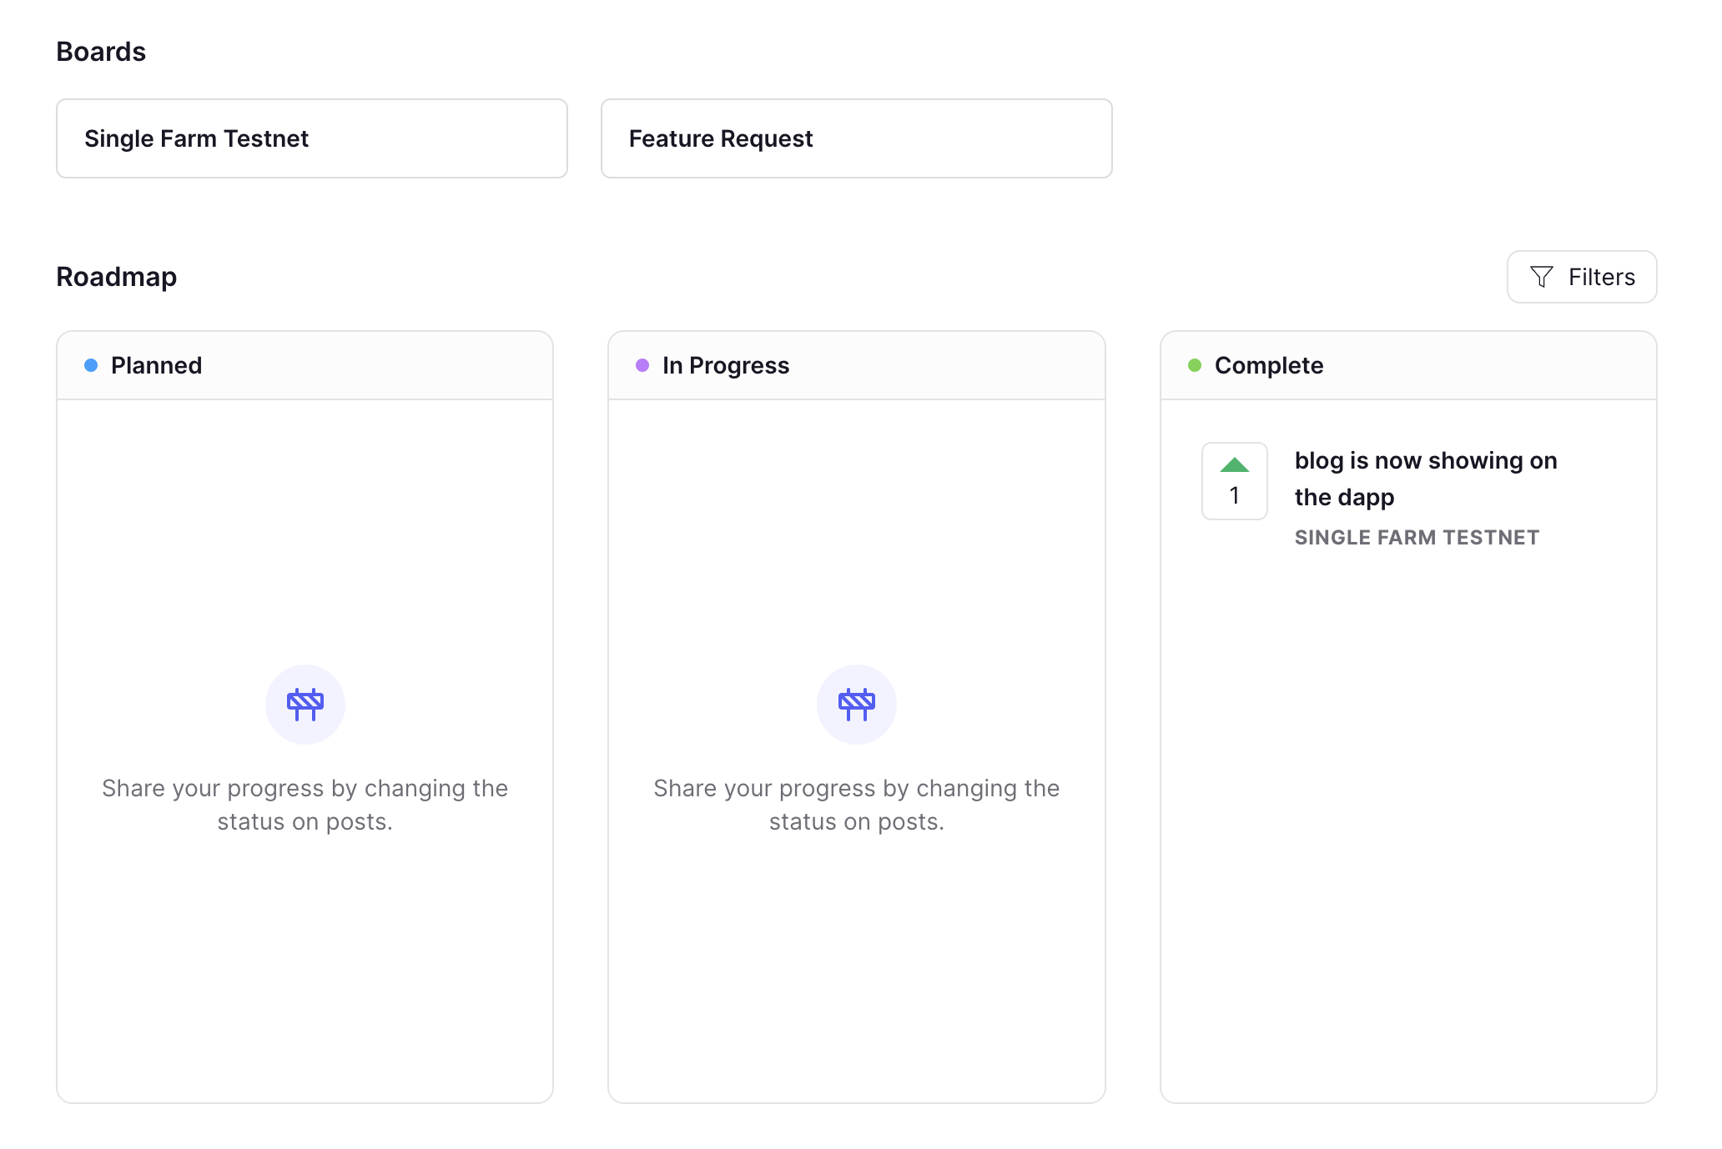1722x1149 pixels.
Task: Click the green upvote arrow icon
Action: pos(1234,465)
